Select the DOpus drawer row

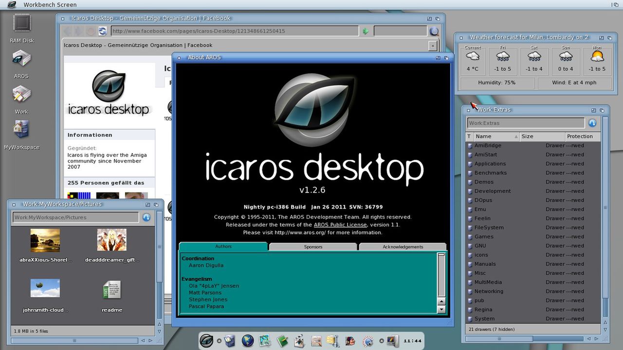coord(533,200)
